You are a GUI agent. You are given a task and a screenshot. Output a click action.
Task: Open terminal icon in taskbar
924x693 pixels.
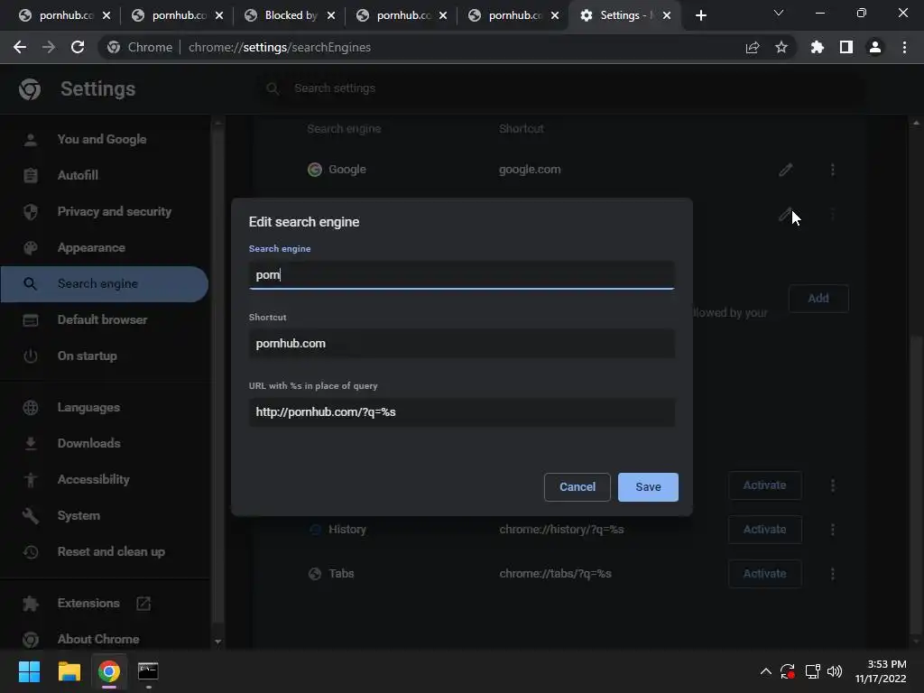(148, 671)
